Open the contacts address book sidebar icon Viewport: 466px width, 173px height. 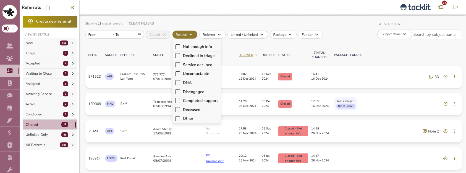coord(10,145)
